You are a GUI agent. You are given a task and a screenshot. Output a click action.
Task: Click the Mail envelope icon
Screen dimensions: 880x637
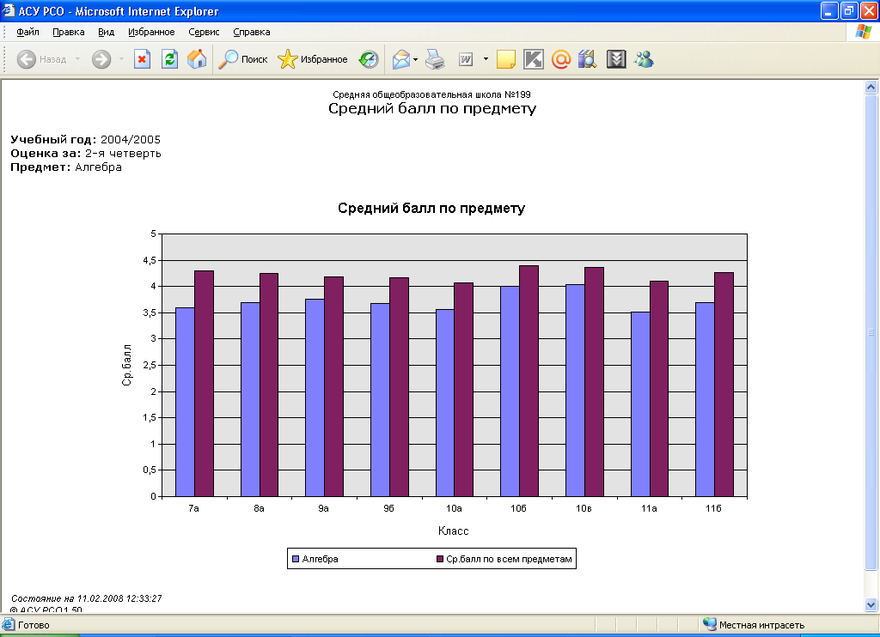400,59
